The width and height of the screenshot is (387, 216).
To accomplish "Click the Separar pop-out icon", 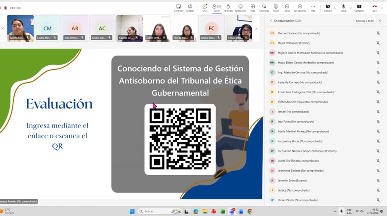I will point(190,8).
